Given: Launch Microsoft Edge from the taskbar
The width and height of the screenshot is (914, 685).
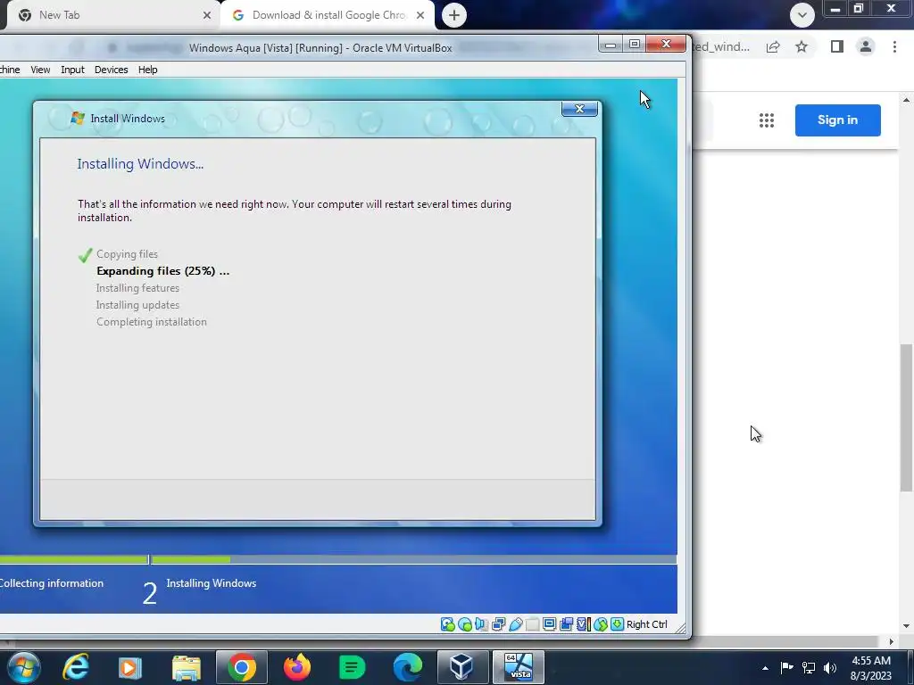Looking at the screenshot, I should [407, 667].
